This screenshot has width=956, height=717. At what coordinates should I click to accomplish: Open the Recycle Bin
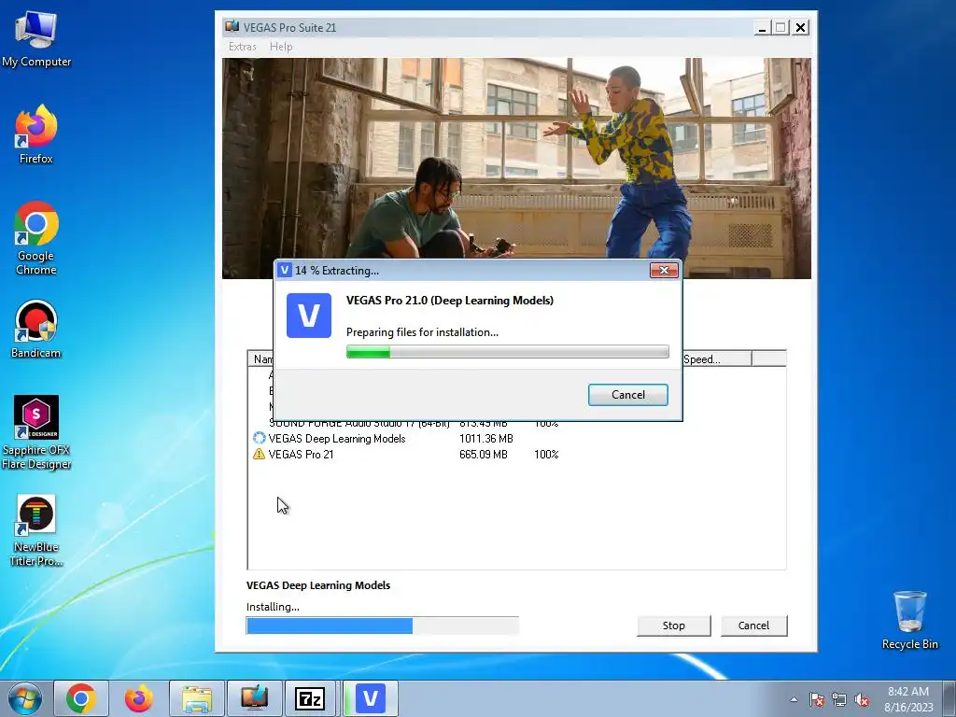point(909,620)
